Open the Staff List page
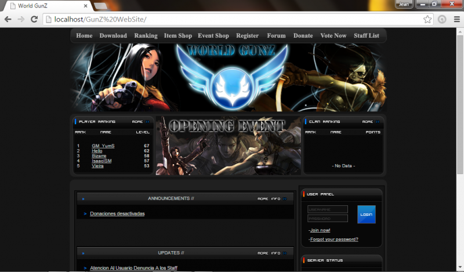 (367, 35)
